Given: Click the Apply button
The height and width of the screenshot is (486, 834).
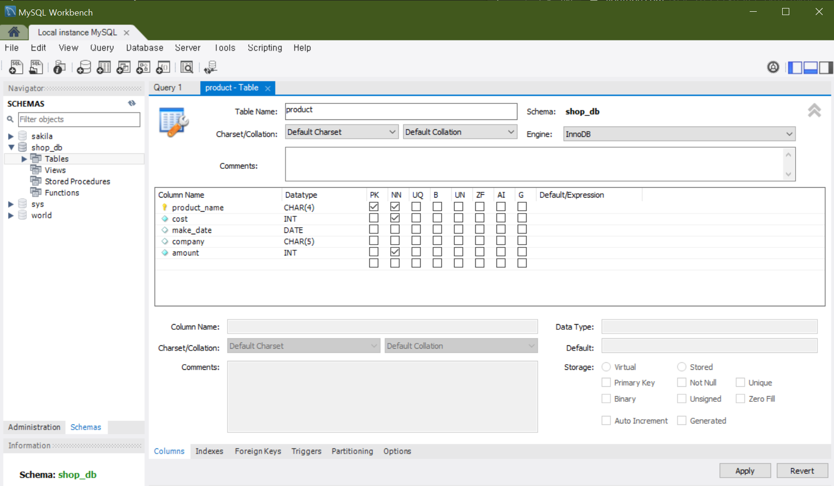Looking at the screenshot, I should [x=745, y=470].
